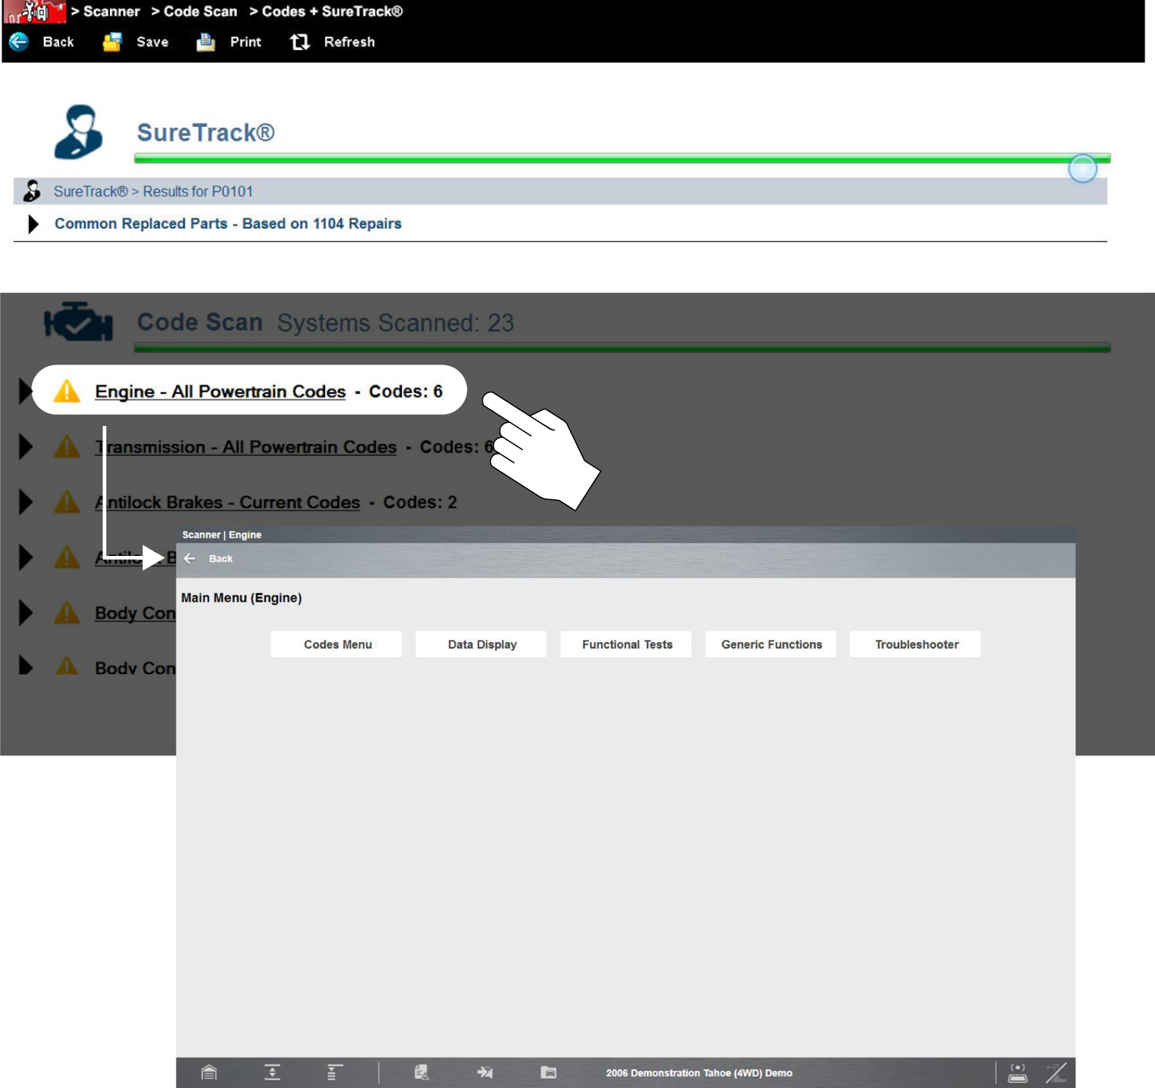
Task: Expand the Transmission codes row arrow
Action: [x=26, y=447]
